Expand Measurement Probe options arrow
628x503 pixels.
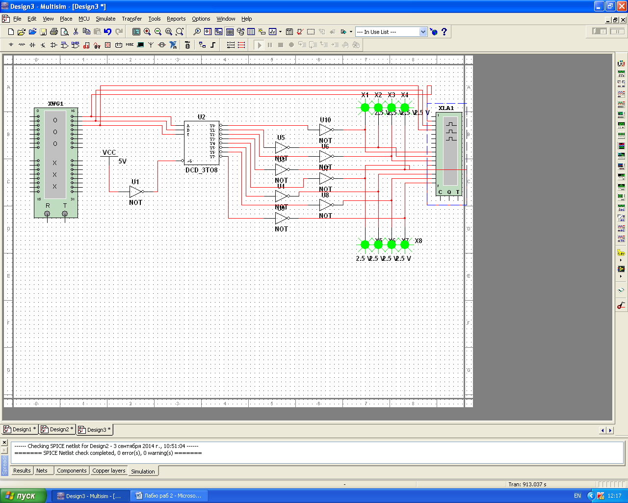pyautogui.click(x=621, y=260)
